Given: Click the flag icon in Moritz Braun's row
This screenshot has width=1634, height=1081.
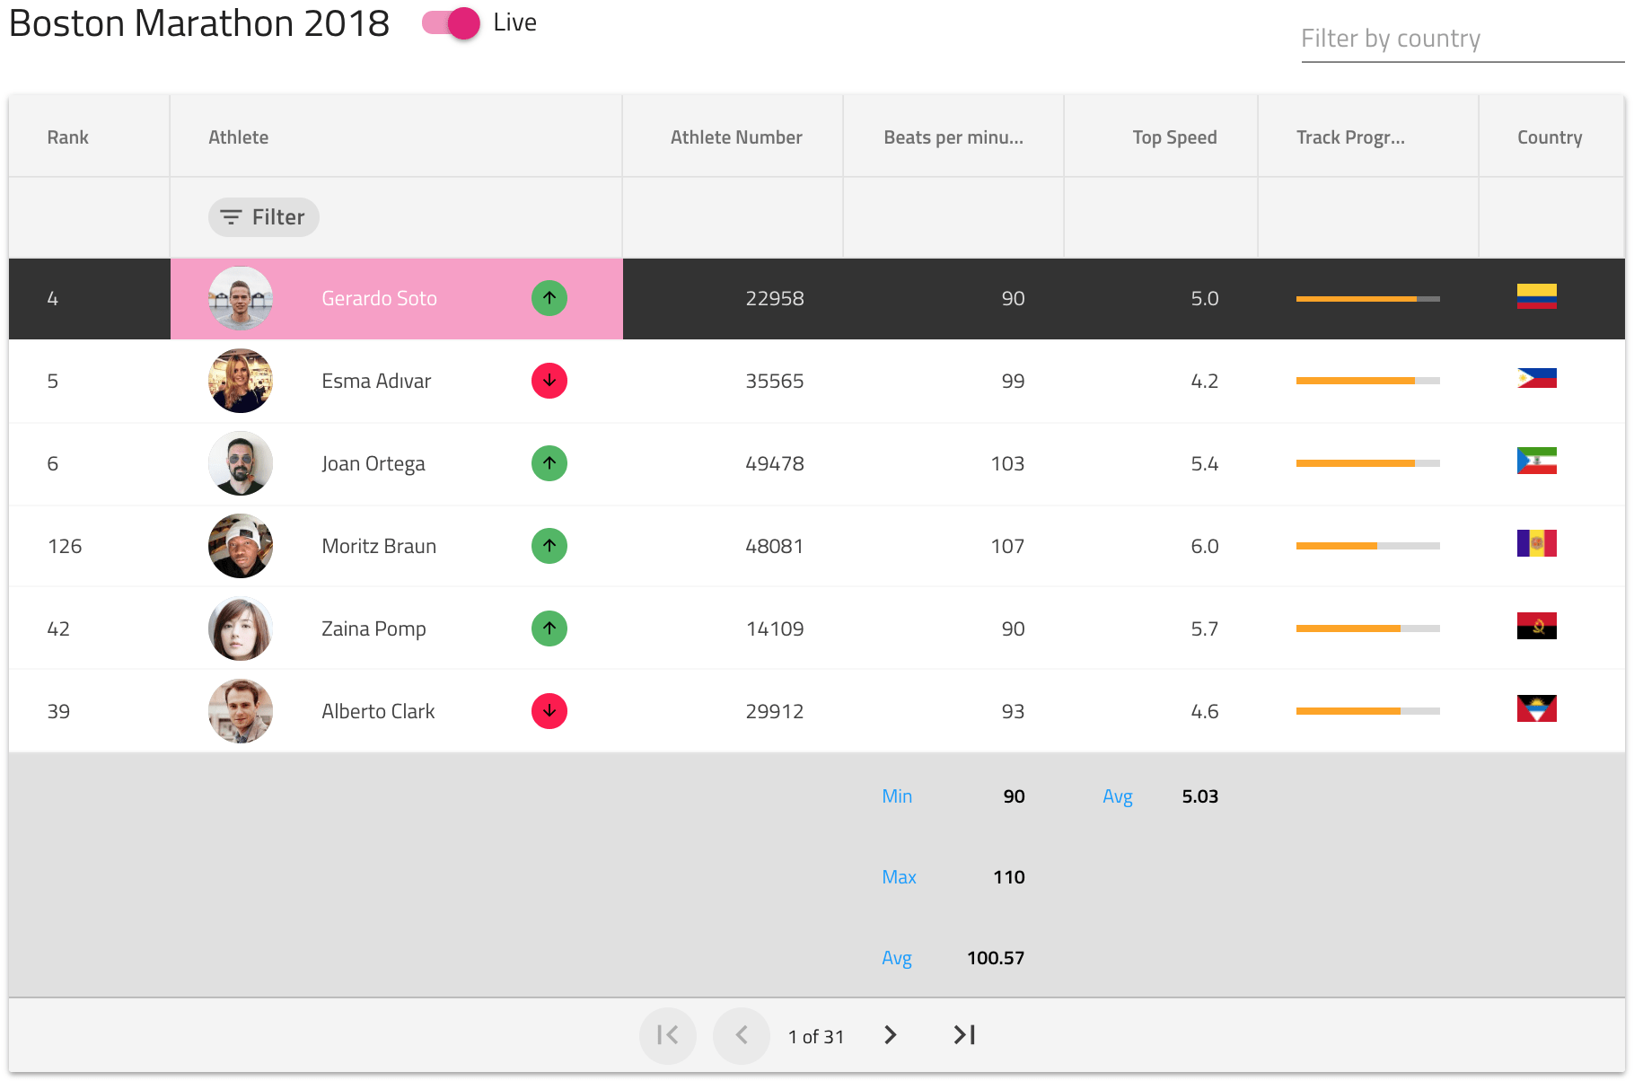Looking at the screenshot, I should (1536, 544).
